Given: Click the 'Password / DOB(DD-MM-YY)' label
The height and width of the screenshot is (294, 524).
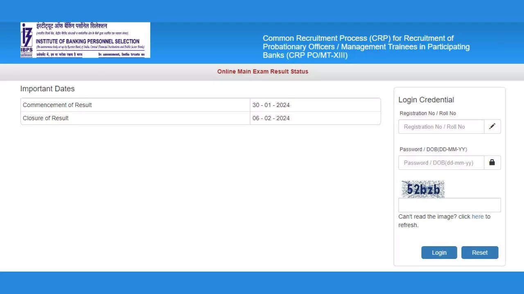Looking at the screenshot, I should (433, 149).
